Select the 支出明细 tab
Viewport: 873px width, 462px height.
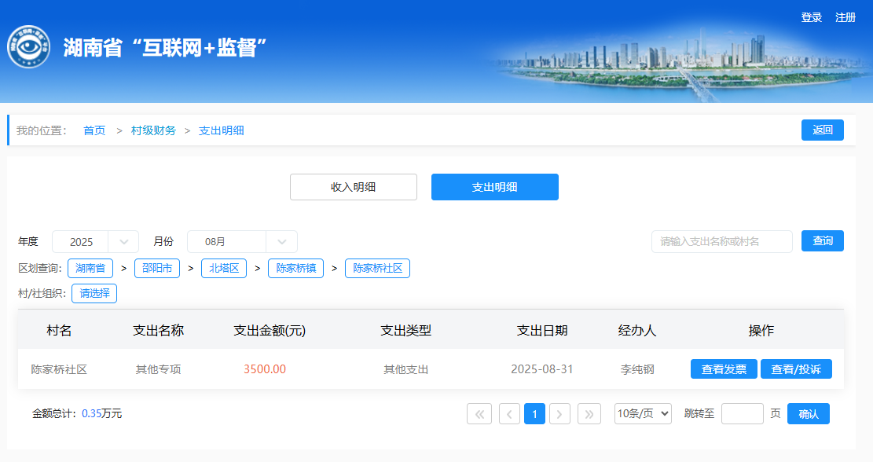click(x=494, y=187)
